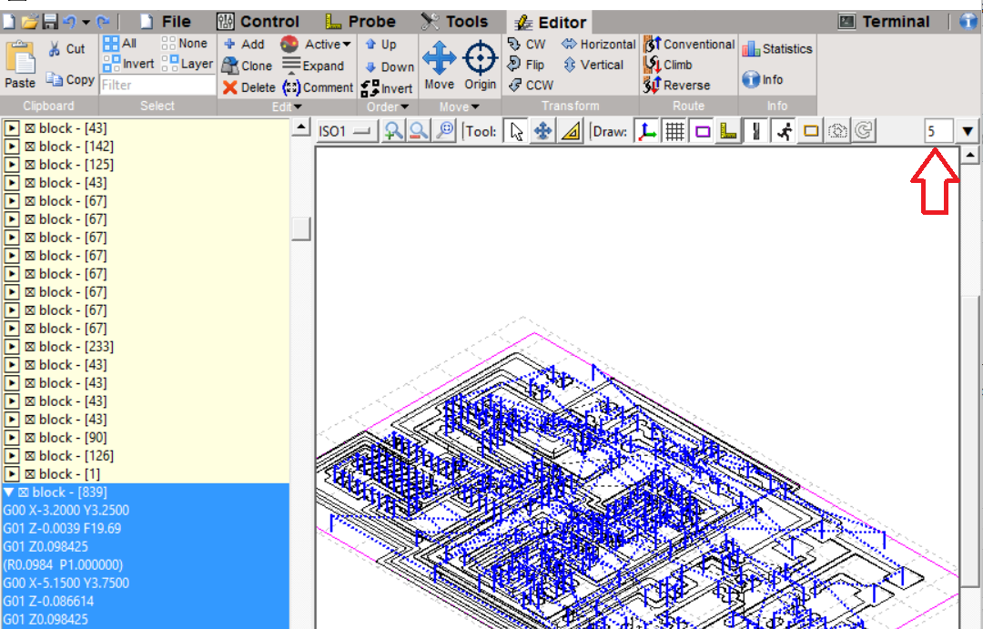Screen dimensions: 983x629
Task: Toggle the margins rectangle display
Action: coord(702,132)
